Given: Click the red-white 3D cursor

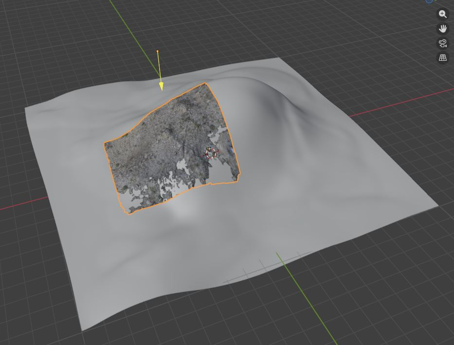Looking at the screenshot, I should click(211, 153).
